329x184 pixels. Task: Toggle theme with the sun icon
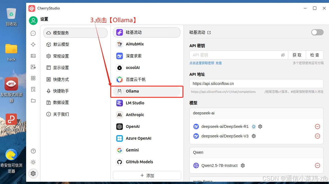click(33, 162)
